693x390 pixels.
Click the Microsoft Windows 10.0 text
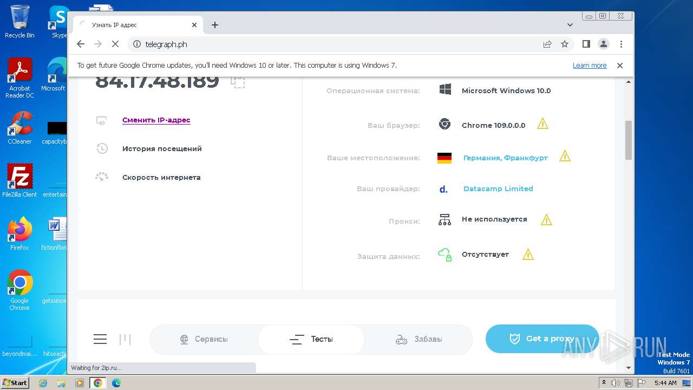(506, 90)
